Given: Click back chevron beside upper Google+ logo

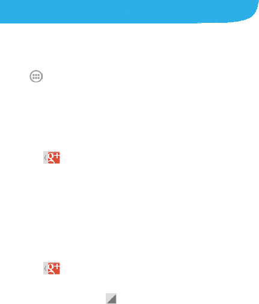Looking at the screenshot, I should (x=45, y=158).
